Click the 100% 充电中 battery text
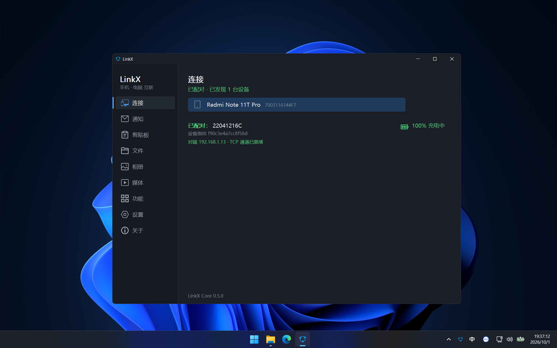Viewport: 557px width, 348px height. coord(428,126)
